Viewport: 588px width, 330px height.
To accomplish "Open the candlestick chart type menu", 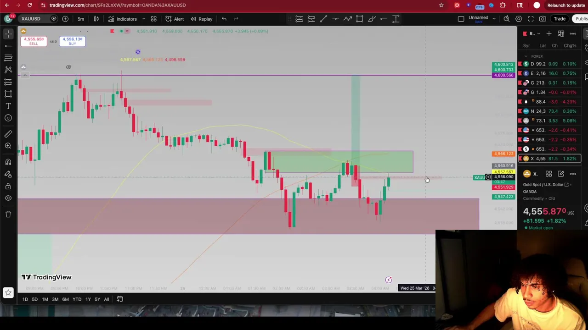I will (96, 19).
